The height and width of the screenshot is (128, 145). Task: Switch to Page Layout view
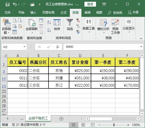[83, 125]
